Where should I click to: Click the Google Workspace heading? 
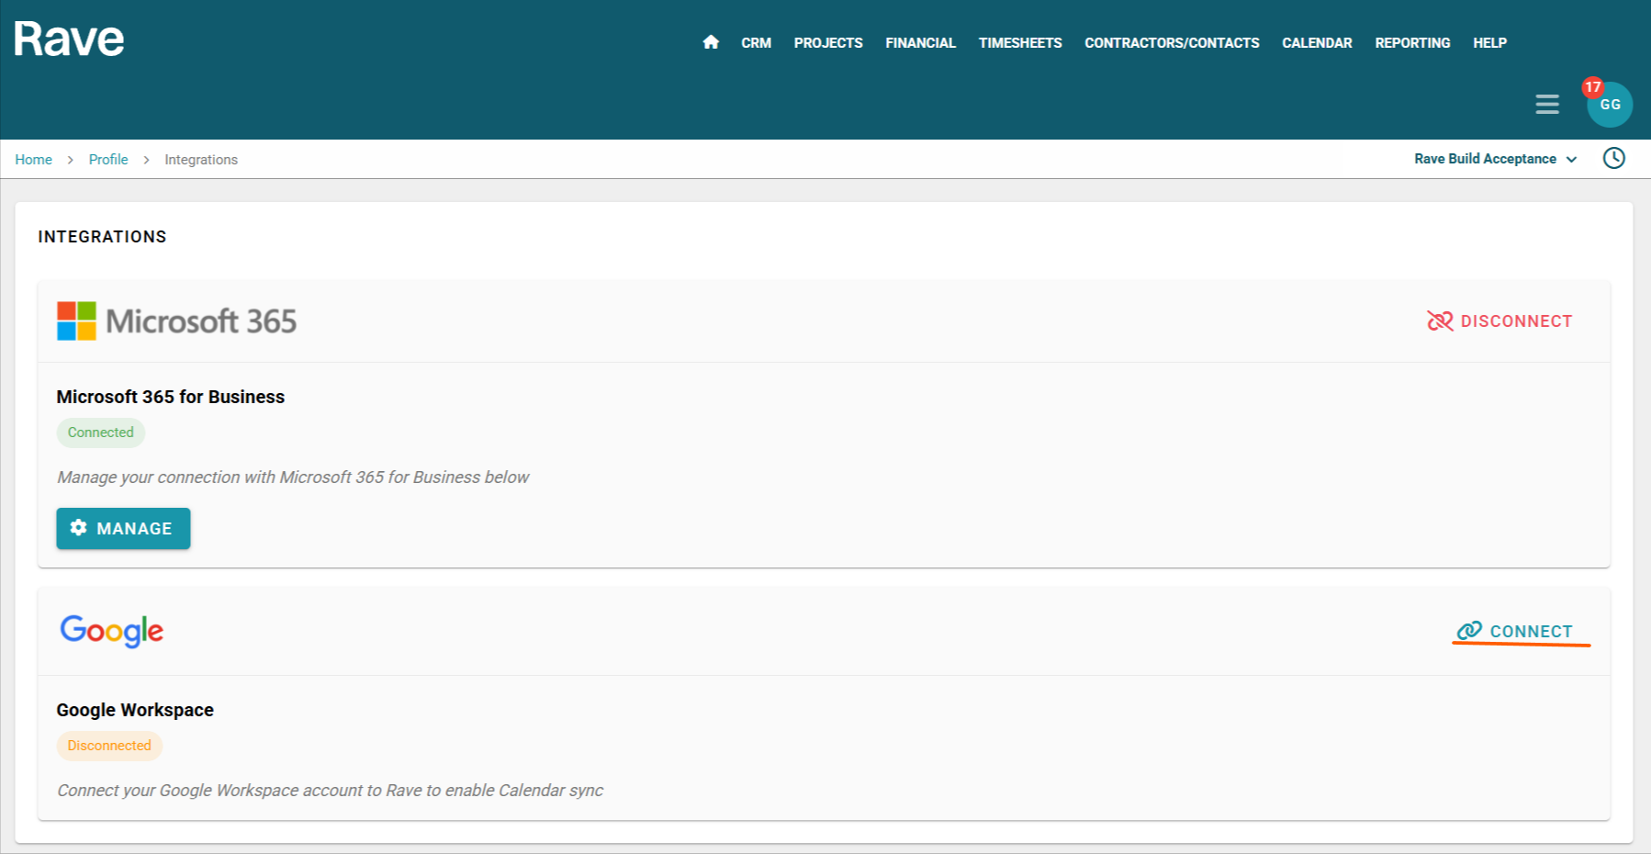pos(135,710)
